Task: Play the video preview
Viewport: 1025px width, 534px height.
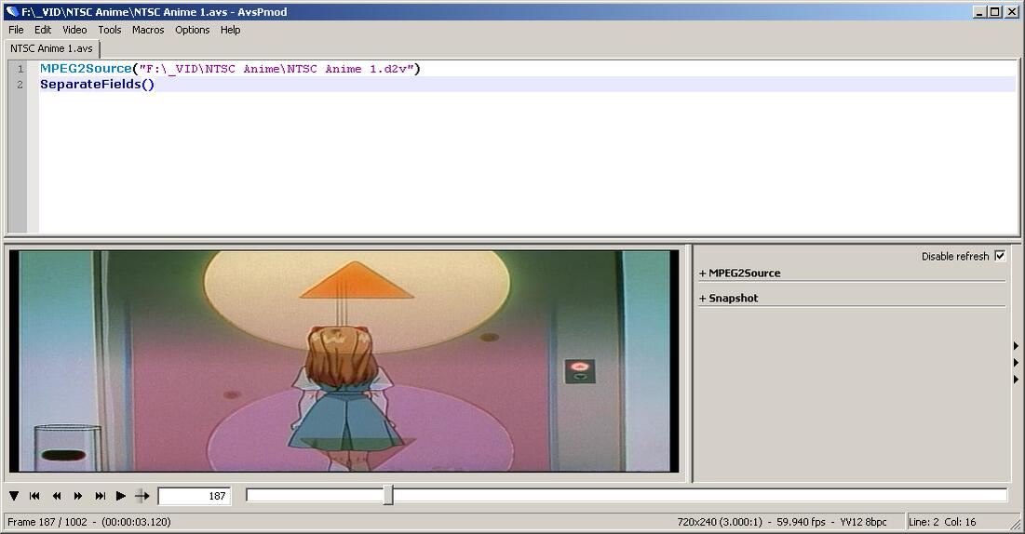Action: [x=121, y=496]
